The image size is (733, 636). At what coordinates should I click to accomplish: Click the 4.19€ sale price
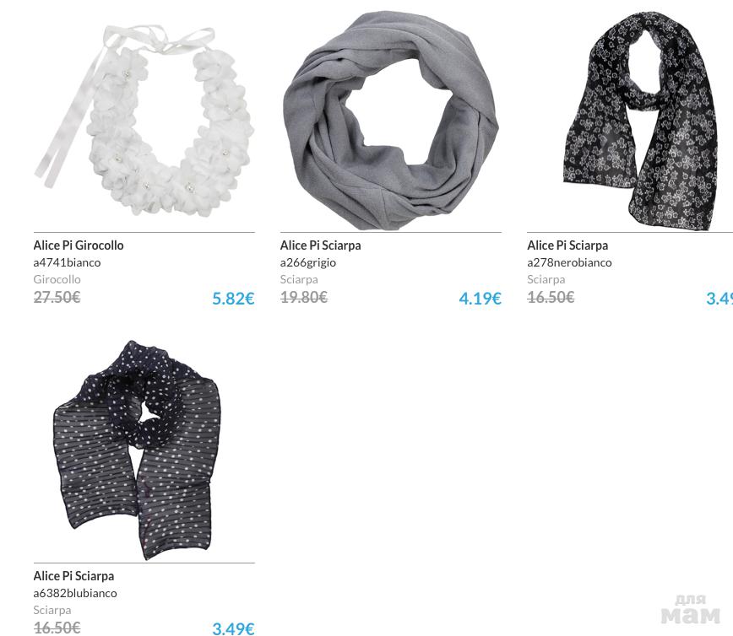pyautogui.click(x=481, y=299)
